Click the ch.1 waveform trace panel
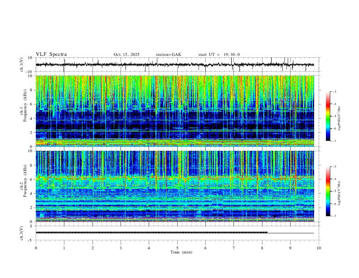Image resolution: width=359 pixels, height=278 pixels. click(x=178, y=65)
